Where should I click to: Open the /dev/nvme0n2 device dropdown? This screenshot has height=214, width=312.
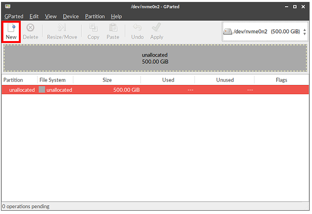pyautogui.click(x=266, y=31)
